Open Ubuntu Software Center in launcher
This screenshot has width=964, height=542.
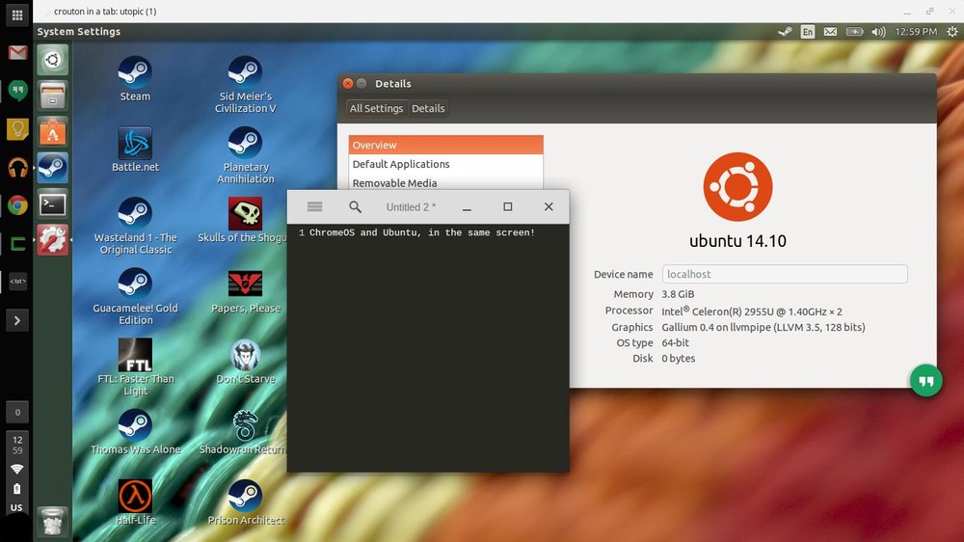tap(52, 132)
